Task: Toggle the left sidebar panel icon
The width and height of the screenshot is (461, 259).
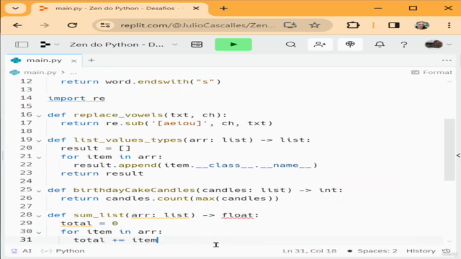Action: [22, 45]
